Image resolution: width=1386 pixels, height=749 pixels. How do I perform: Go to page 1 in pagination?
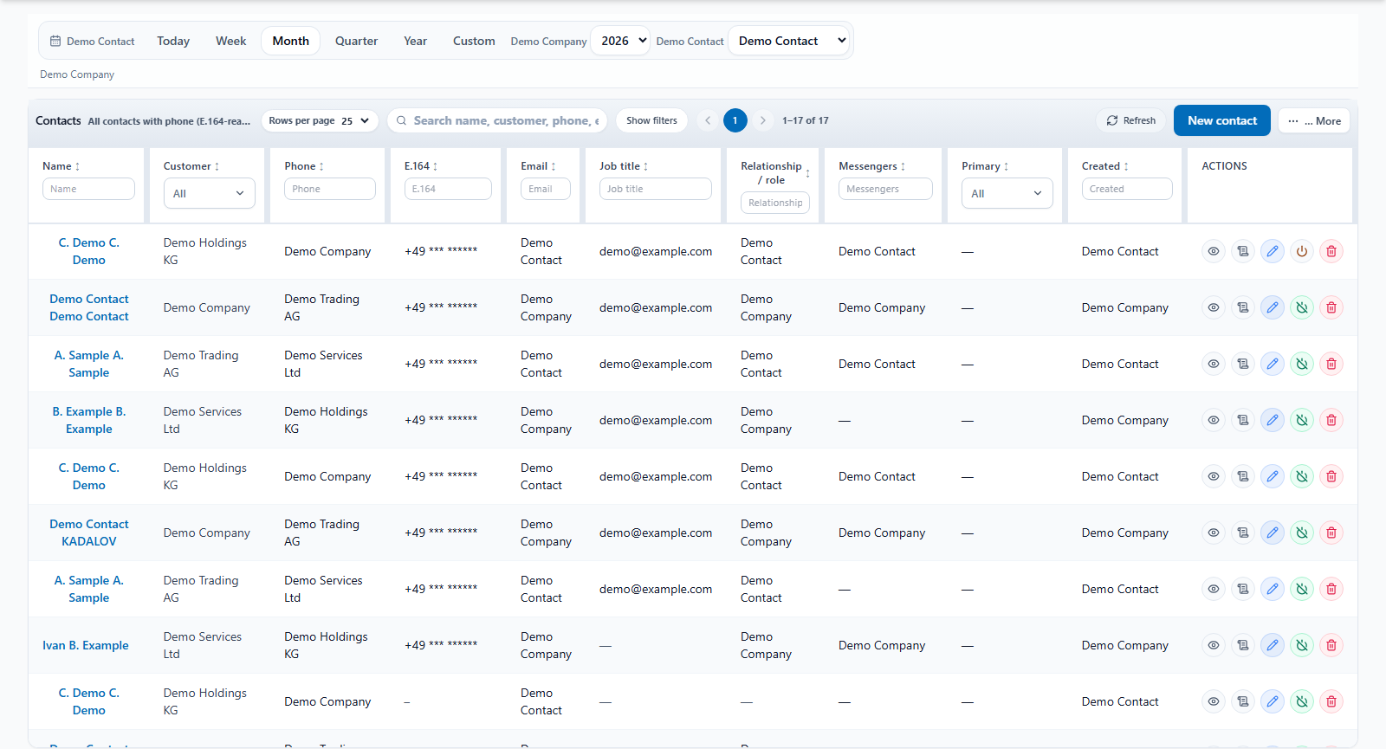click(735, 120)
